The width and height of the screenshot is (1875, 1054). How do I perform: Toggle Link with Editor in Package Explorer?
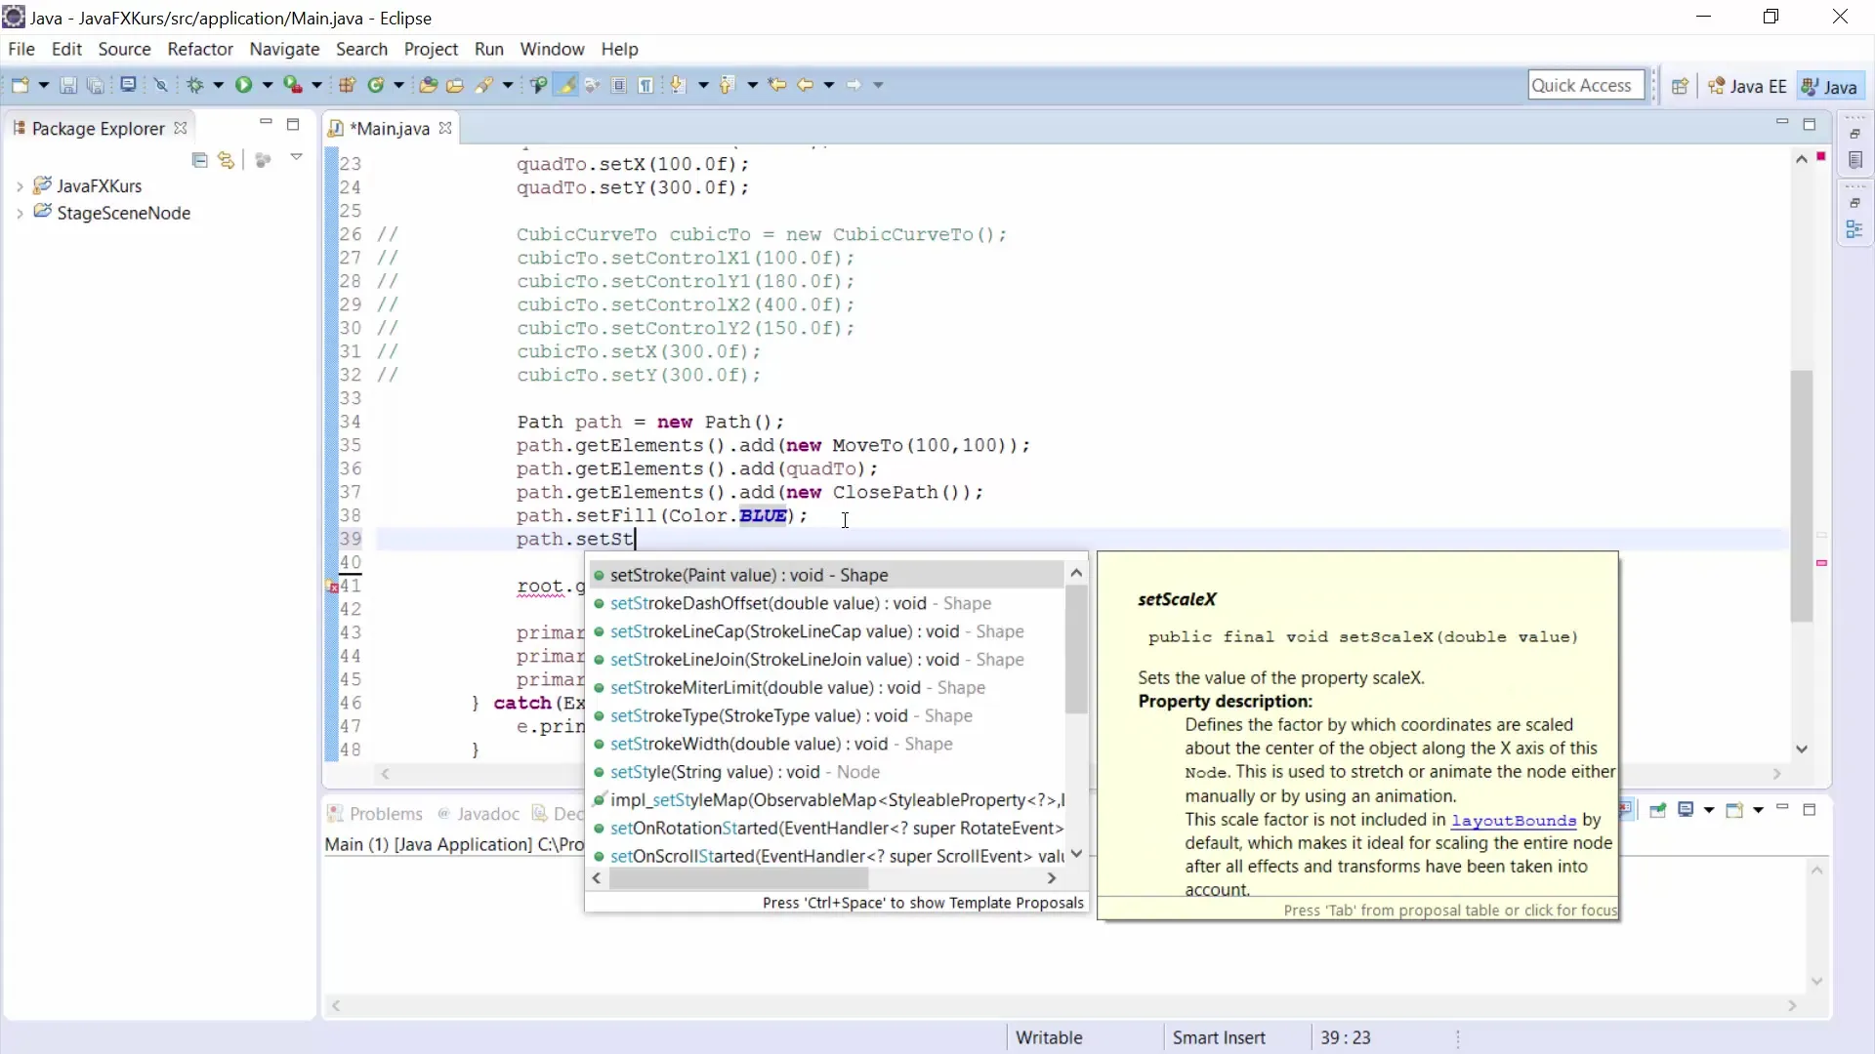tap(227, 160)
